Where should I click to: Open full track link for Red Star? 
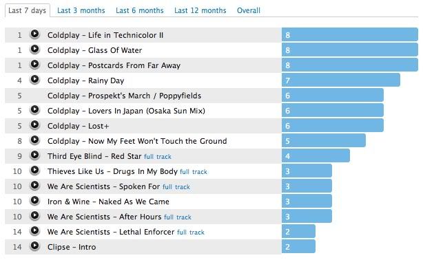158,157
